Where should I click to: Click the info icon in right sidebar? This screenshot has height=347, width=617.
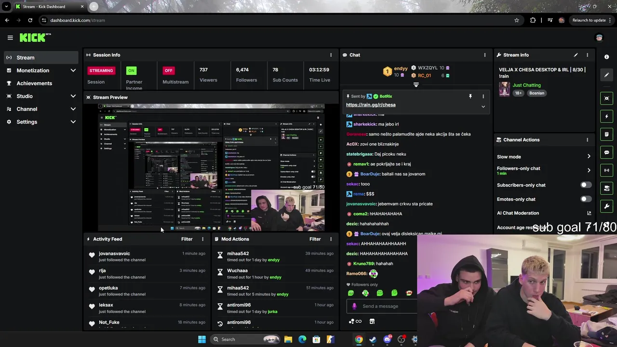tap(607, 57)
